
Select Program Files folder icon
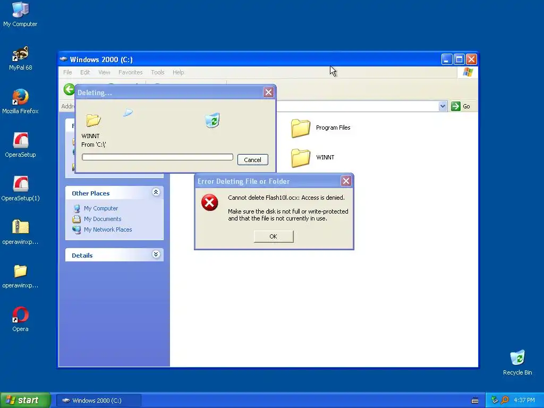[x=301, y=127]
